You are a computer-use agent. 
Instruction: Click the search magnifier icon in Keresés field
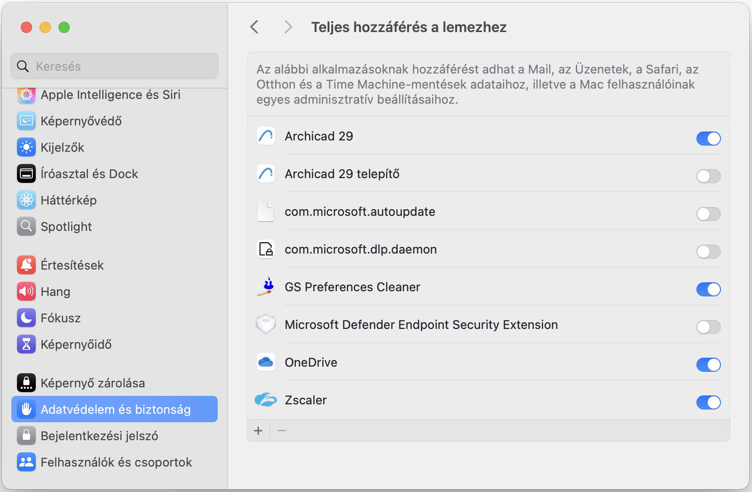tap(23, 66)
